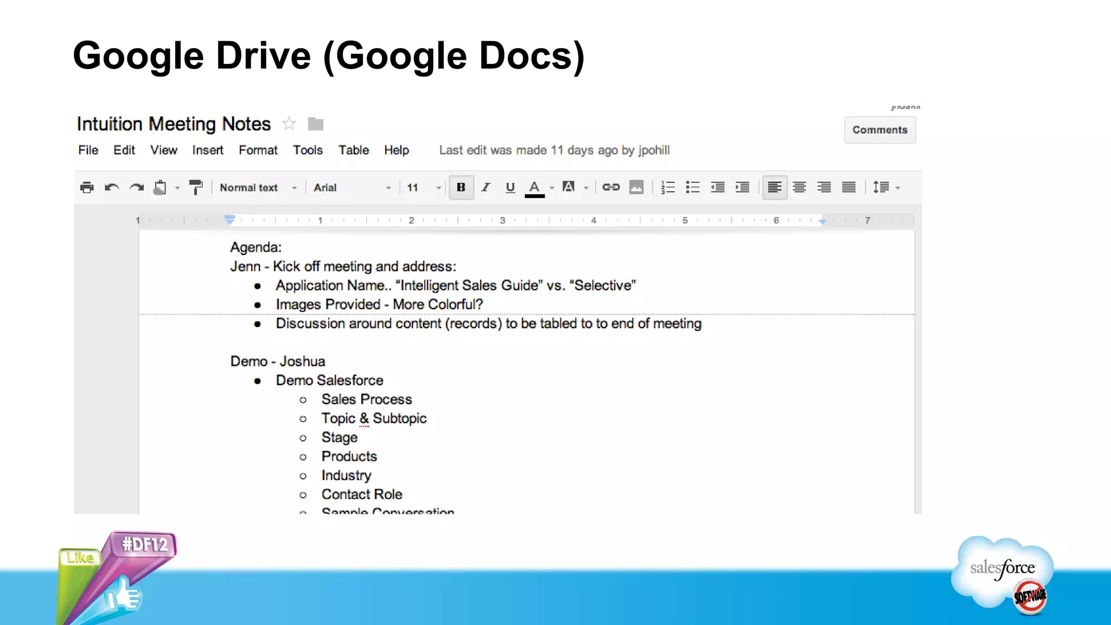This screenshot has height=625, width=1111.
Task: Click the Print icon in toolbar
Action: click(87, 188)
